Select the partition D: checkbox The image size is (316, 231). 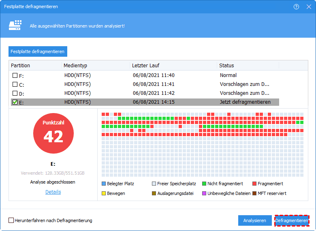[15, 93]
